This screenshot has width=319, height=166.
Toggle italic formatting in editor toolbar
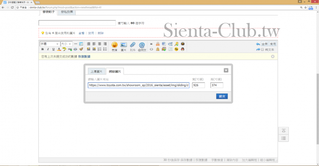[x=48, y=49]
